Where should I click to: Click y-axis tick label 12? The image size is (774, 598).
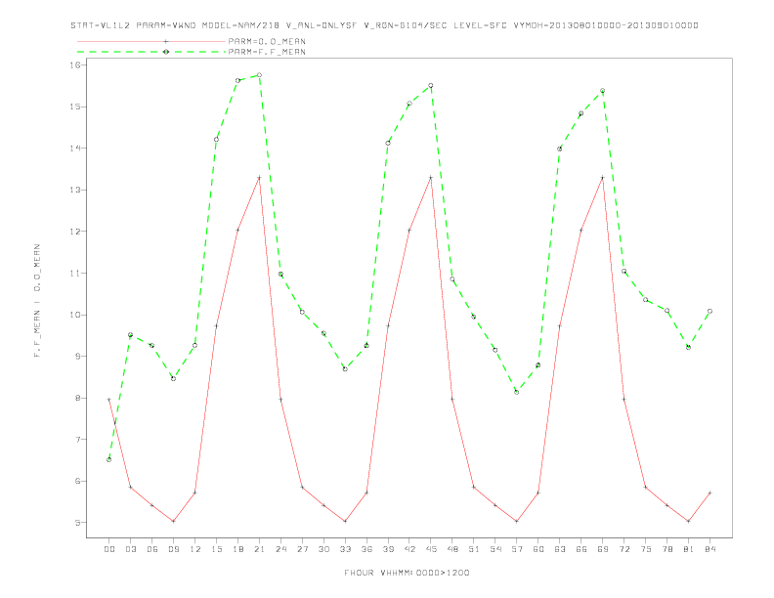[75, 232]
